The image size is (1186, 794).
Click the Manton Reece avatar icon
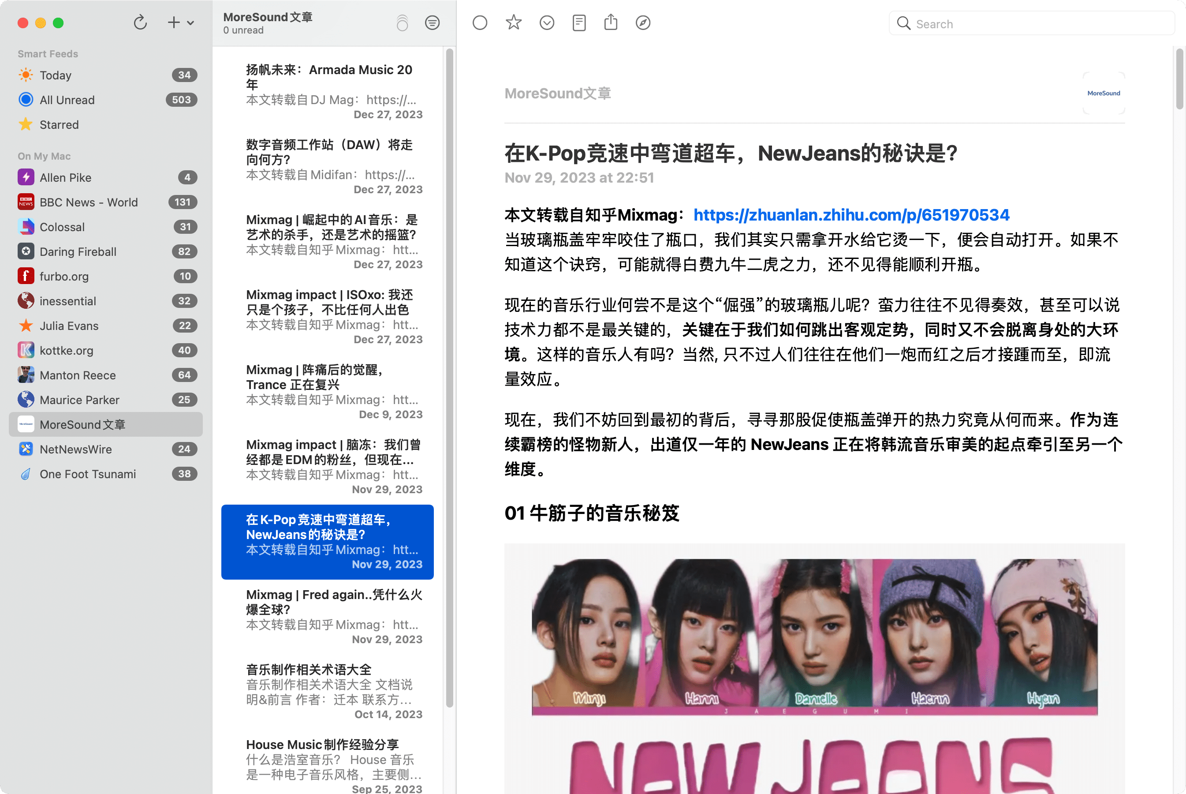[26, 375]
